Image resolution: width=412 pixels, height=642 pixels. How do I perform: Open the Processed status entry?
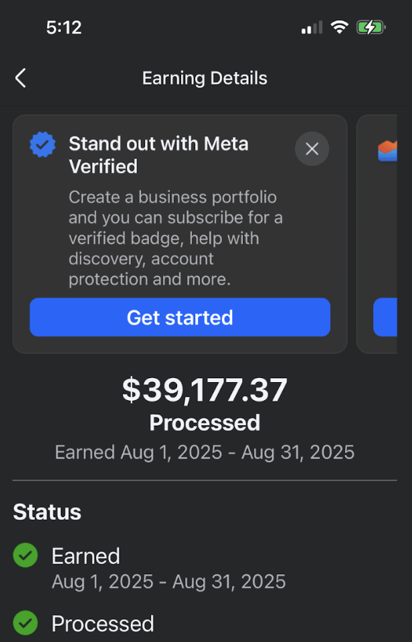[x=102, y=624]
